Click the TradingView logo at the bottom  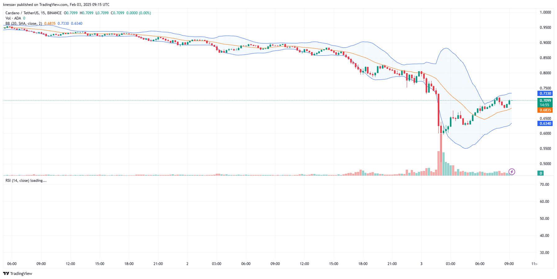pos(18,273)
